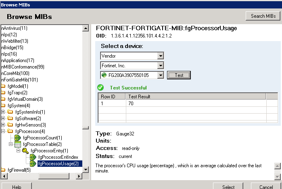The width and height of the screenshot is (282, 189).
Task: Click the fgModel folder icon
Action: 3,86
